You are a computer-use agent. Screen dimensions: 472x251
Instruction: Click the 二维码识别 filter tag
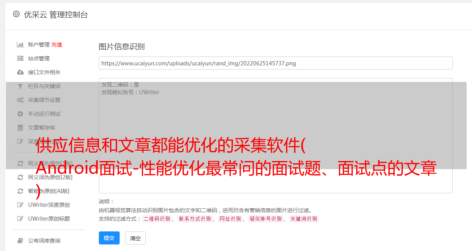click(x=157, y=219)
